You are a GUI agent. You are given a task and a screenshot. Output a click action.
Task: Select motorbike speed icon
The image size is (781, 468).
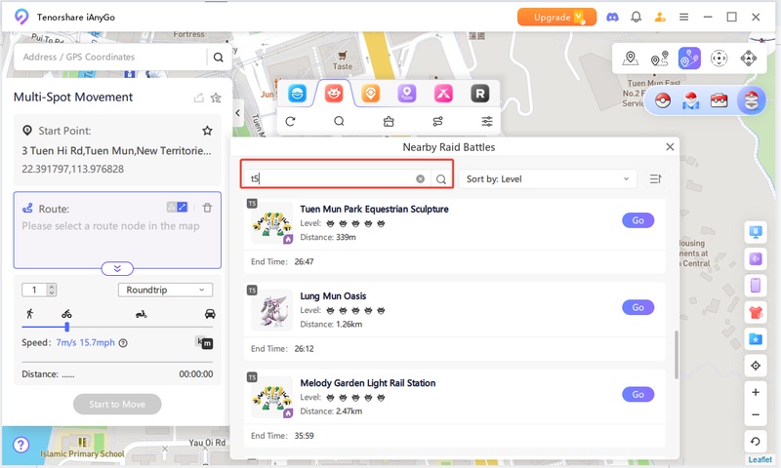(x=142, y=314)
